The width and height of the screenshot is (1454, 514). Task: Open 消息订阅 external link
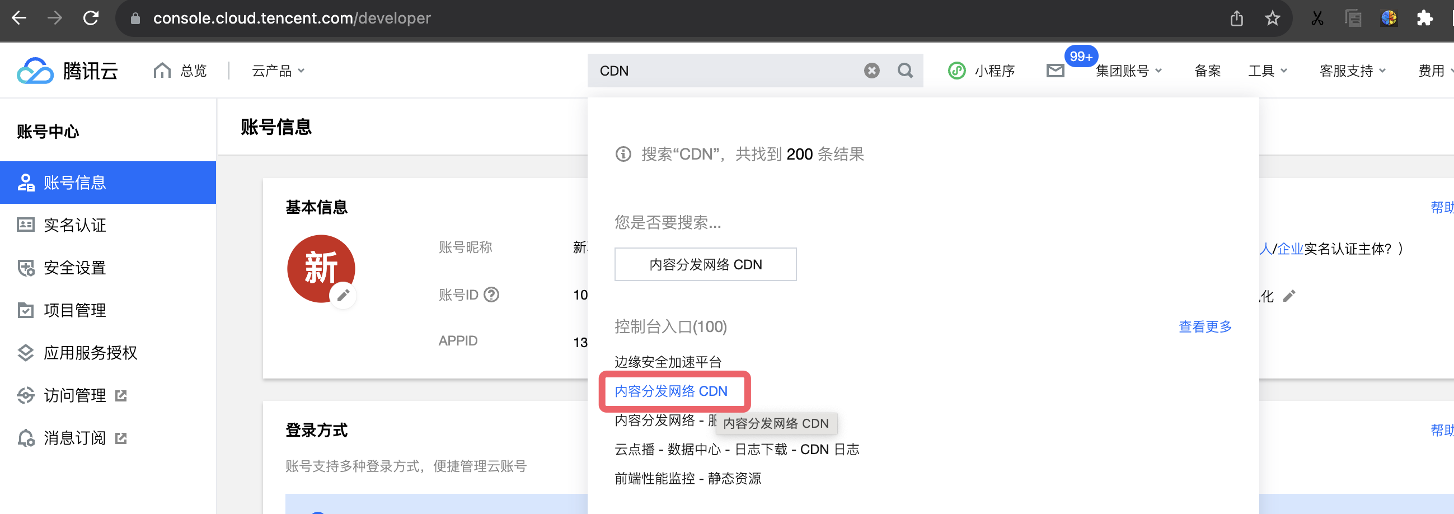coord(108,438)
